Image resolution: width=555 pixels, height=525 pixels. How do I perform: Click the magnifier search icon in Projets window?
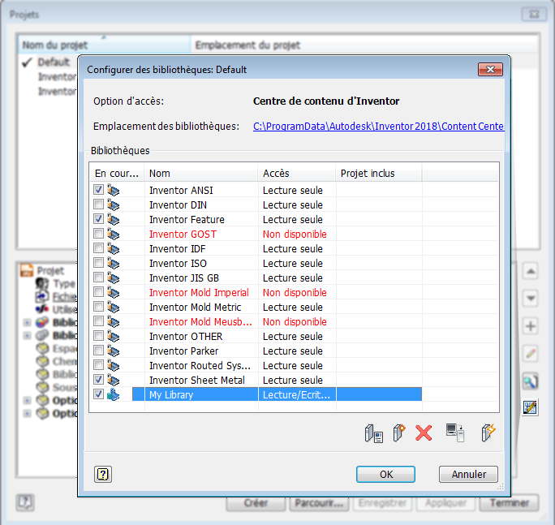pos(530,381)
